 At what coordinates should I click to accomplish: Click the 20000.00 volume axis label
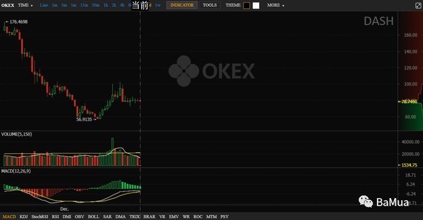pyautogui.click(x=410, y=154)
